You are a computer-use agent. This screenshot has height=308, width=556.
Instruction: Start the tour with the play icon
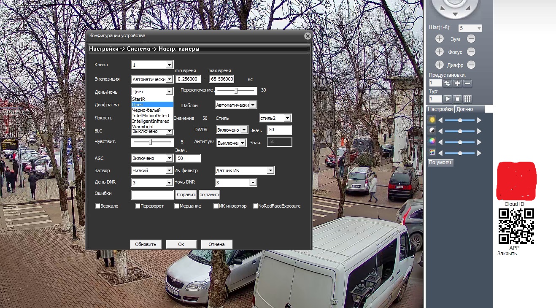click(447, 99)
